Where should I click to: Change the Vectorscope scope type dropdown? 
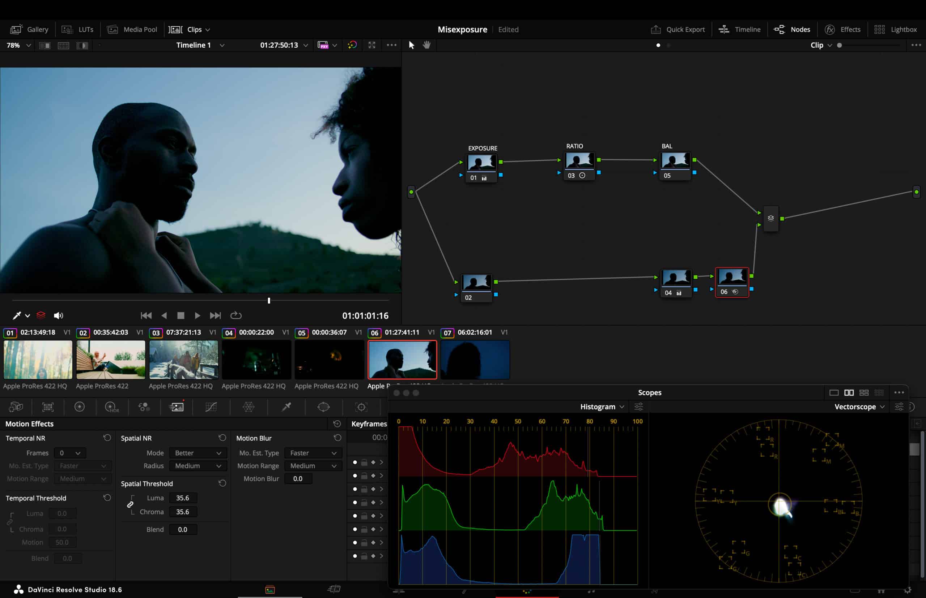(x=859, y=406)
